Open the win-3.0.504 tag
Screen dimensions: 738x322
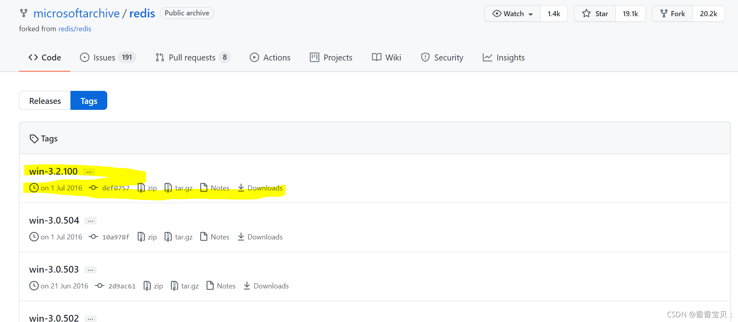click(x=54, y=220)
